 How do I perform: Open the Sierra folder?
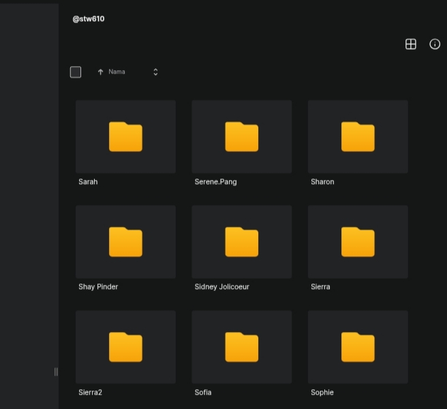point(358,242)
